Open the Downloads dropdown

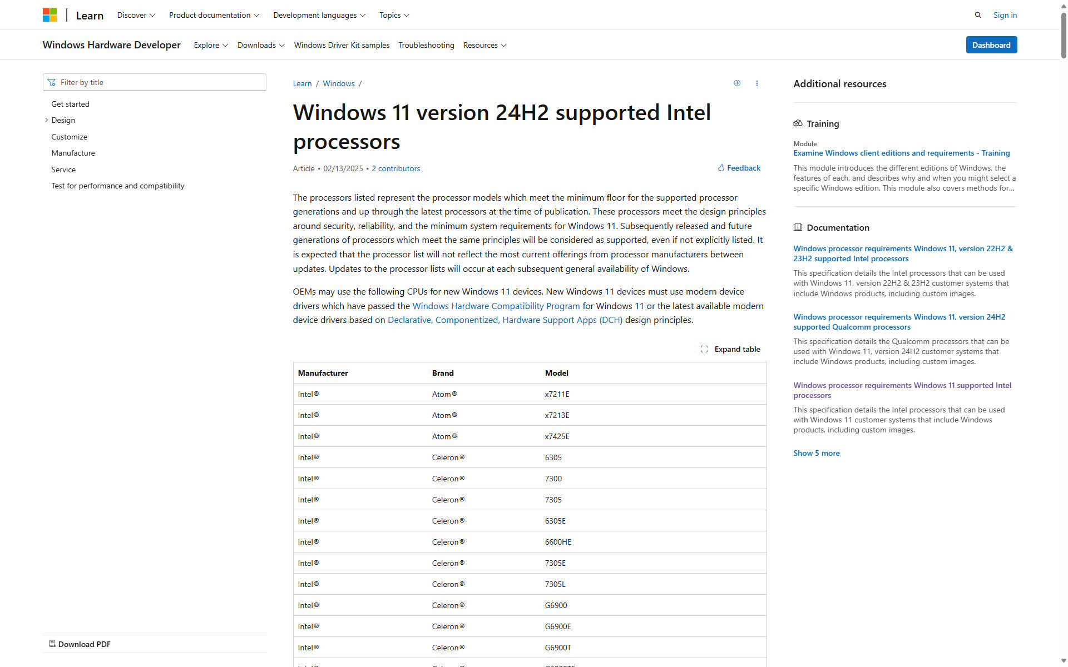click(x=260, y=45)
